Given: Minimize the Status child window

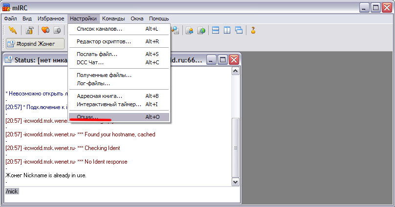Looking at the screenshot, I should tap(211, 60).
